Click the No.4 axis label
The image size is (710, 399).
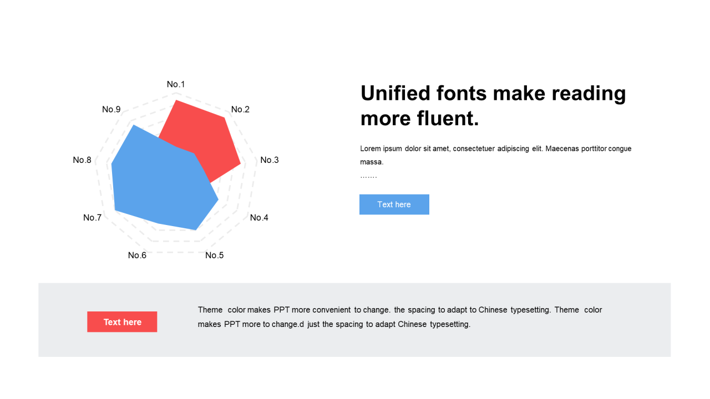259,218
